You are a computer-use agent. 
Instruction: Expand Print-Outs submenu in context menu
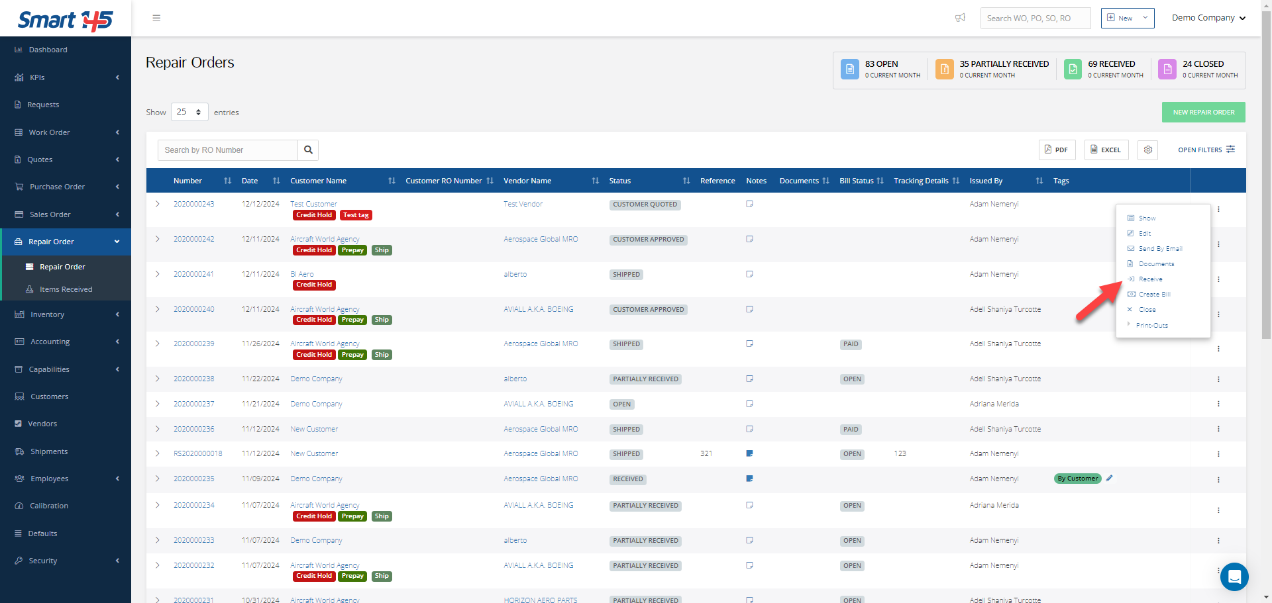1151,325
